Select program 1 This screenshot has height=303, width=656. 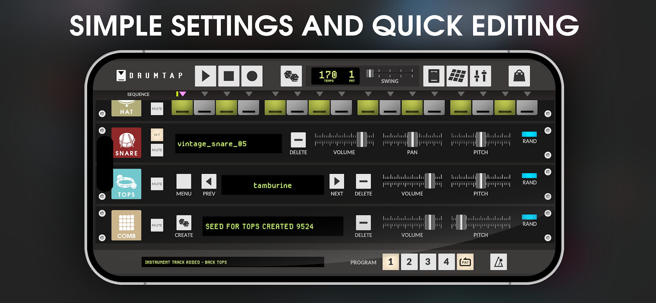tap(391, 262)
